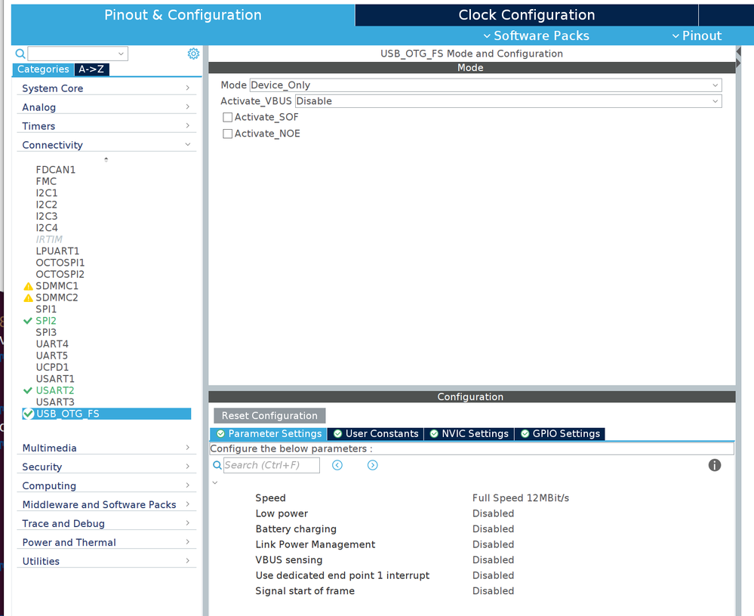Click the green check icon beside USART2
Screen dimensions: 754x616
click(x=28, y=390)
